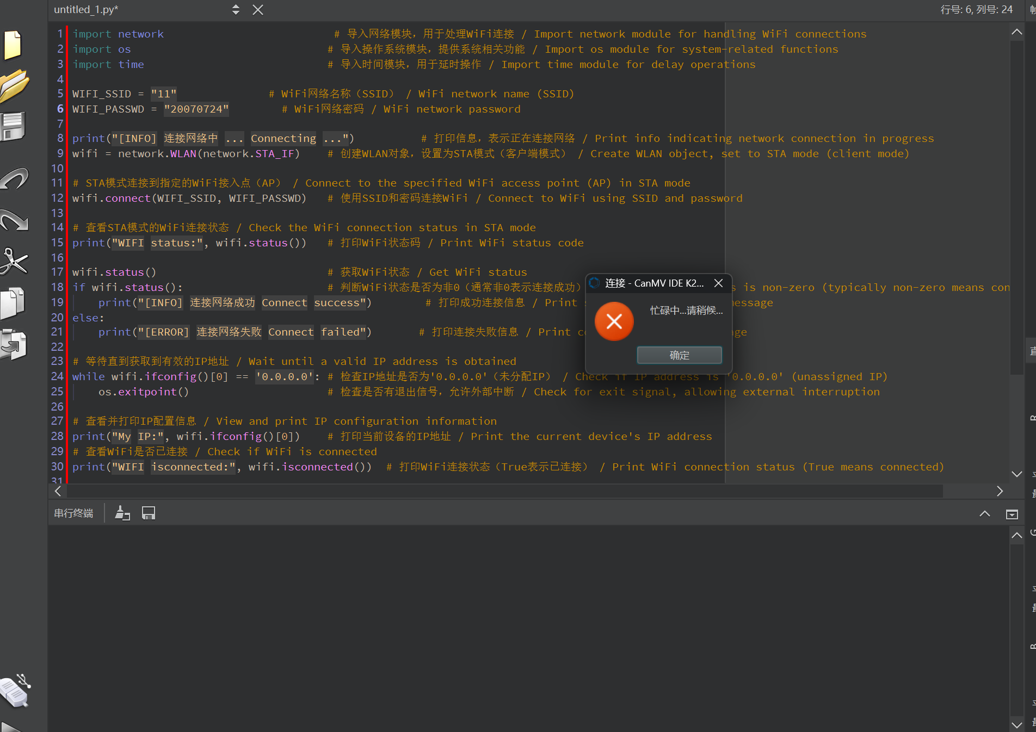This screenshot has height=732, width=1036.
Task: Redo the edit with the redo arrow
Action: (x=14, y=220)
